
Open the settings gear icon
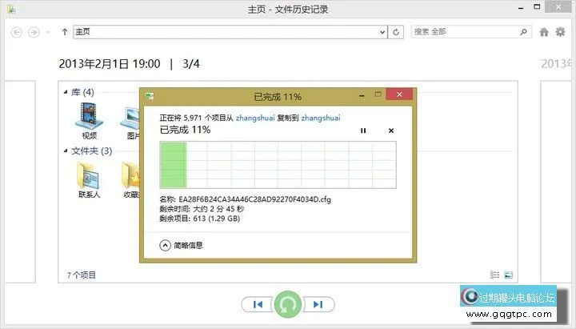coord(560,32)
